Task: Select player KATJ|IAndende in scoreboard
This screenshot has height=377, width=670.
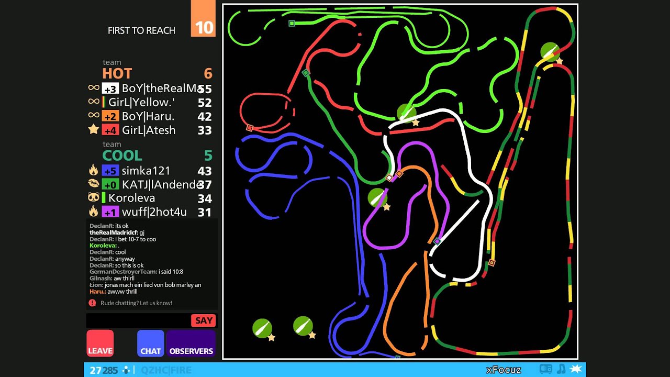Action: coord(162,184)
